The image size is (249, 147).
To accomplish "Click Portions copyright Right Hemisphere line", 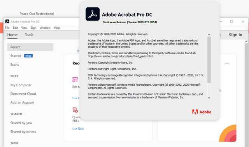I will point(112,69).
